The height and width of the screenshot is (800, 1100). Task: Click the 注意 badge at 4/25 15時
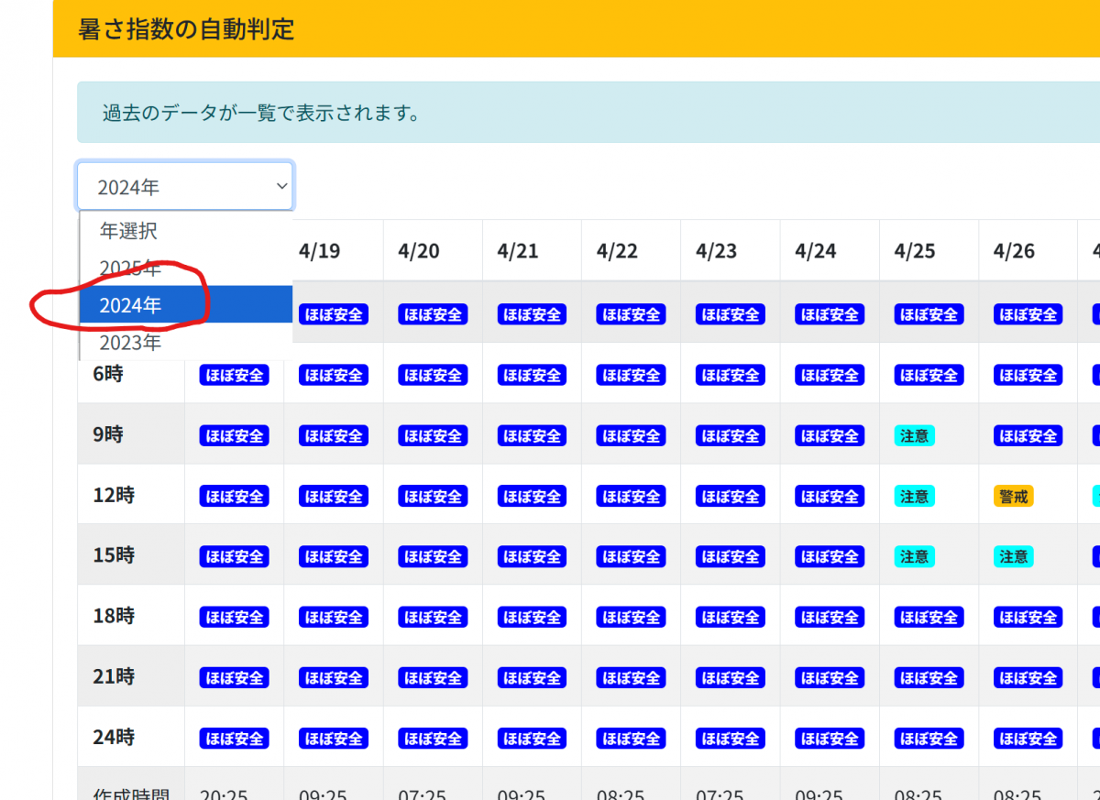tap(914, 556)
